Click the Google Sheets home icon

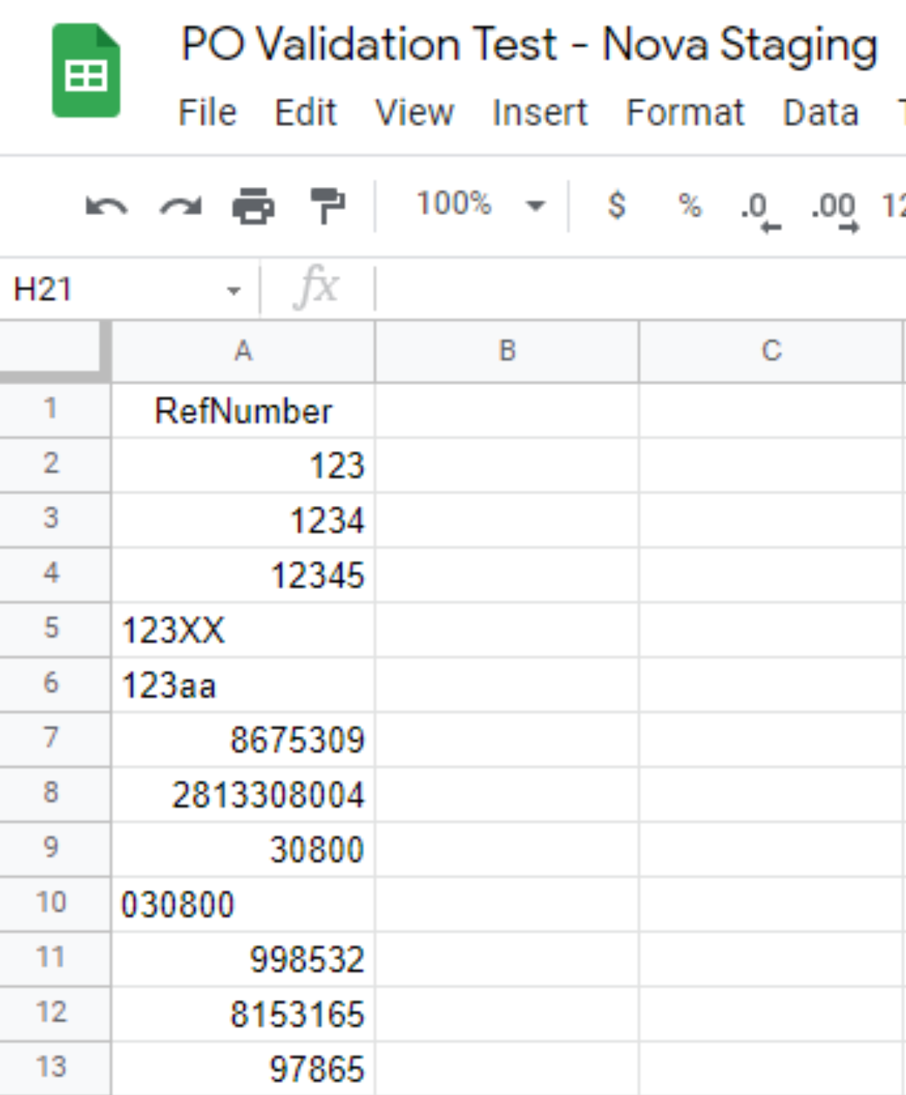85,71
